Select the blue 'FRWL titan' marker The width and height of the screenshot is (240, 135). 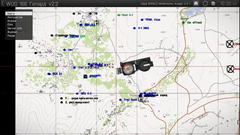142,20
